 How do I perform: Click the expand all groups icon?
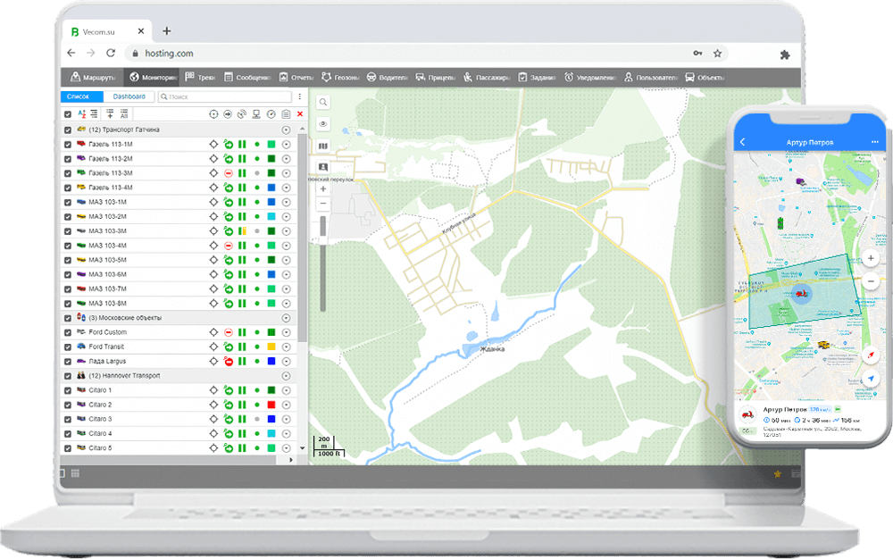(x=110, y=114)
